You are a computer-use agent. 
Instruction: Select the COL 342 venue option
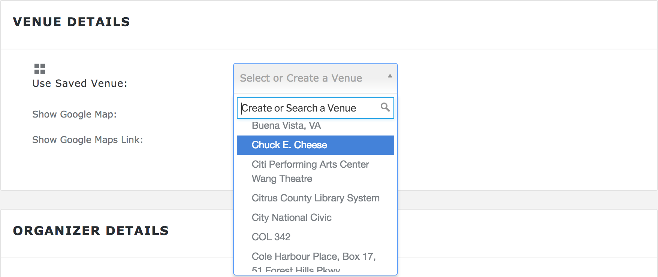[271, 237]
